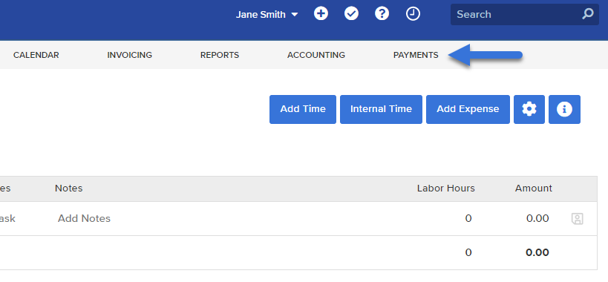Viewport: 608px width, 282px height.
Task: Click the bold 0.00 total amount
Action: point(537,252)
